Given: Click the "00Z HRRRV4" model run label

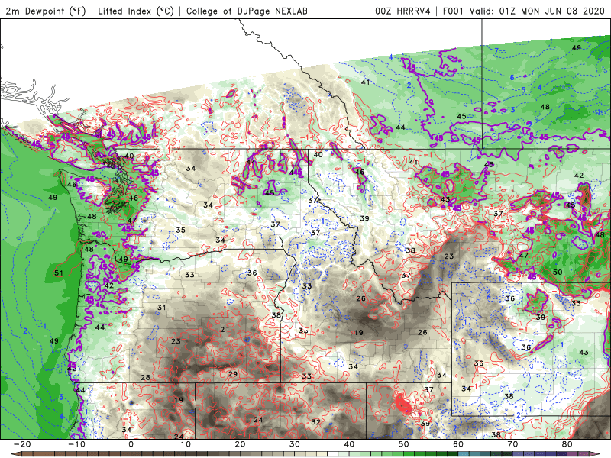Looking at the screenshot, I should click(402, 11).
